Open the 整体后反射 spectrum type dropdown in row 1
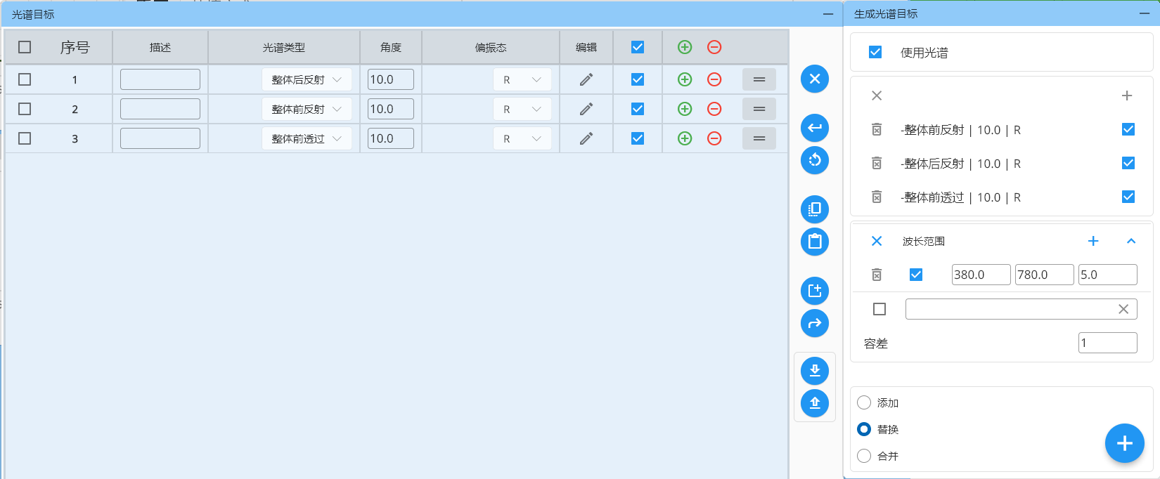Image resolution: width=1160 pixels, height=479 pixels. tap(307, 79)
